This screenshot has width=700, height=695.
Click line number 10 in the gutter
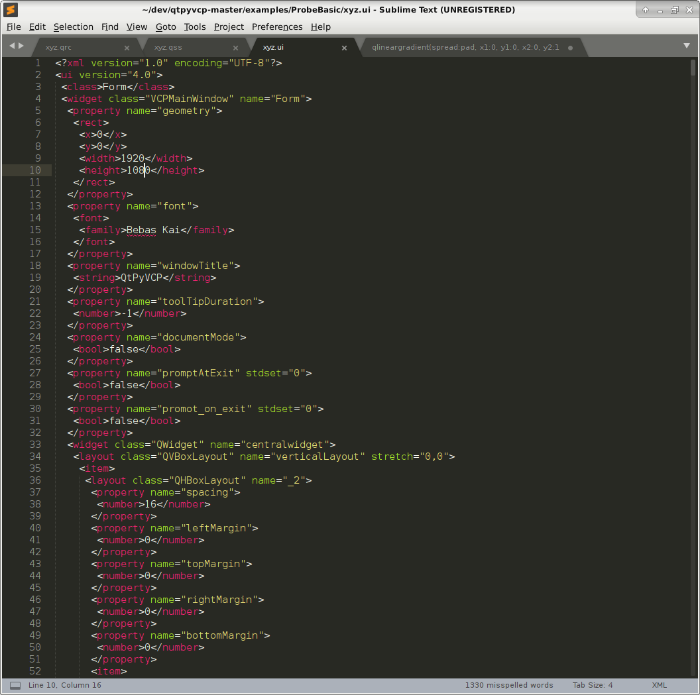35,170
